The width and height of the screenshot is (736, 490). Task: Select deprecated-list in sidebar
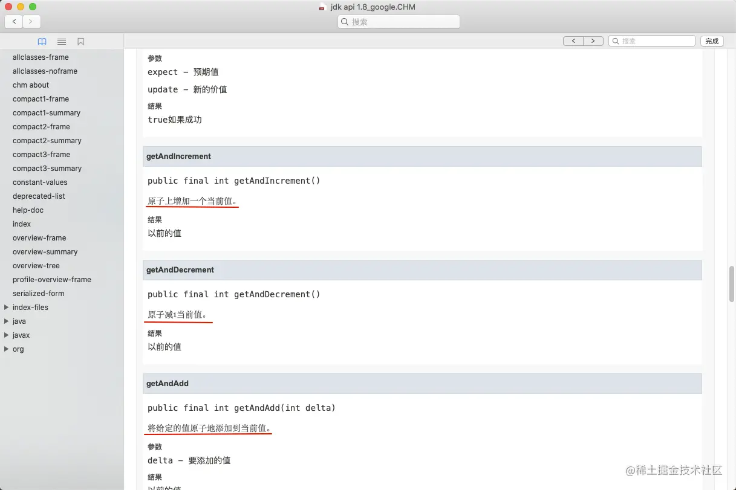pos(39,196)
